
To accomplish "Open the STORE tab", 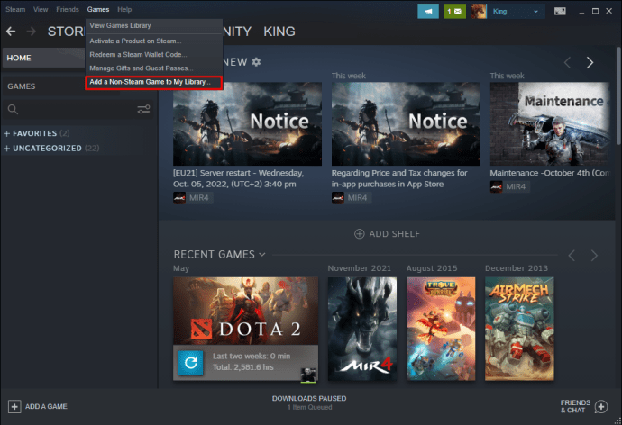I will 66,32.
